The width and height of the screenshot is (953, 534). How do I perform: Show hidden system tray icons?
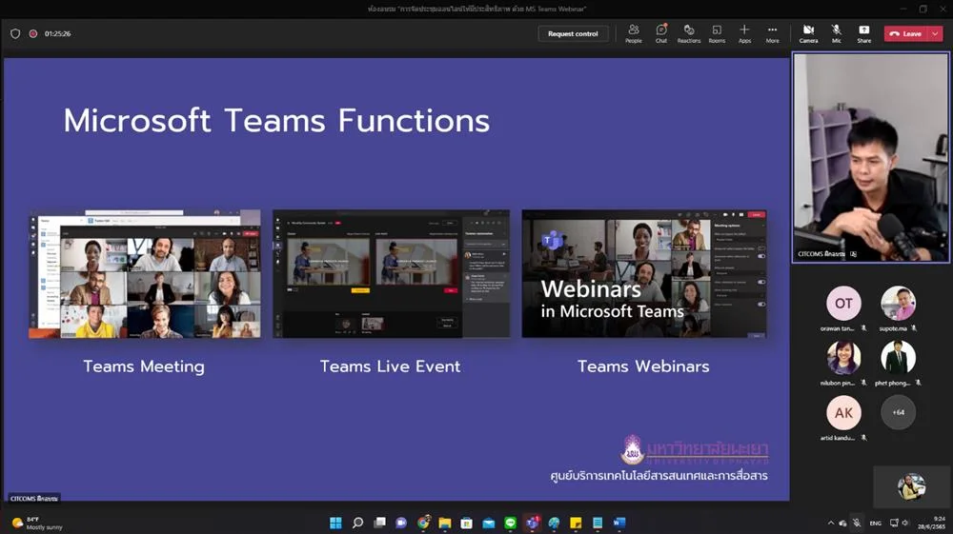[x=830, y=524]
